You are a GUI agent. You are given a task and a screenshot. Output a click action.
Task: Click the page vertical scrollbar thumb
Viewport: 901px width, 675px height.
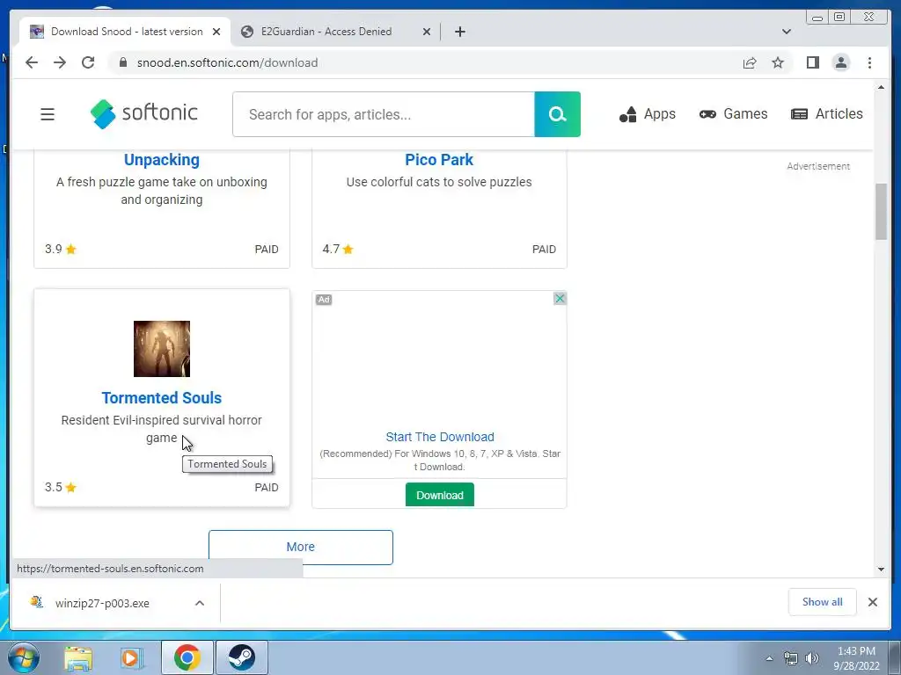[881, 211]
